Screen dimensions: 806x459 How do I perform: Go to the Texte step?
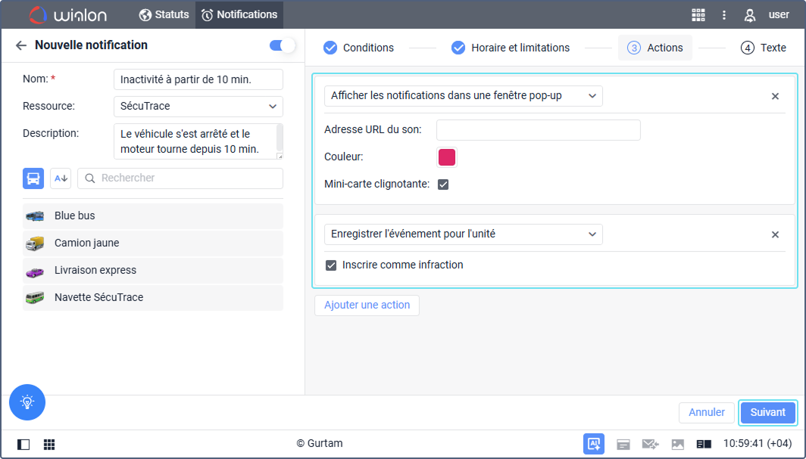coord(764,48)
